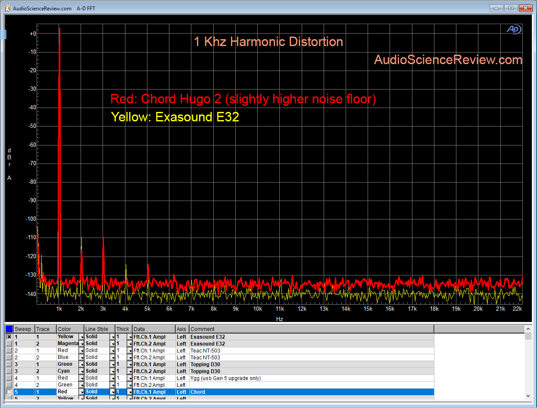Show the Teac NT-503 Red Ch.1 trace

pos(9,350)
